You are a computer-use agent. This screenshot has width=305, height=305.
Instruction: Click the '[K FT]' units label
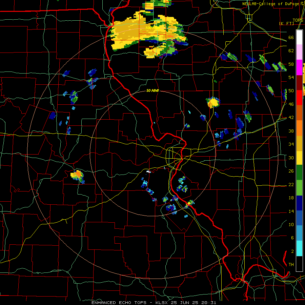(287, 23)
